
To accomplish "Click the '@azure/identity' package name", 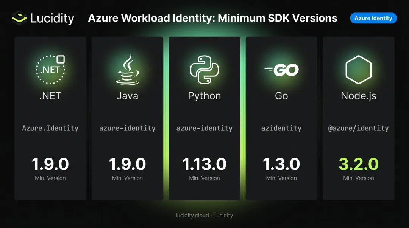I will tap(358, 128).
